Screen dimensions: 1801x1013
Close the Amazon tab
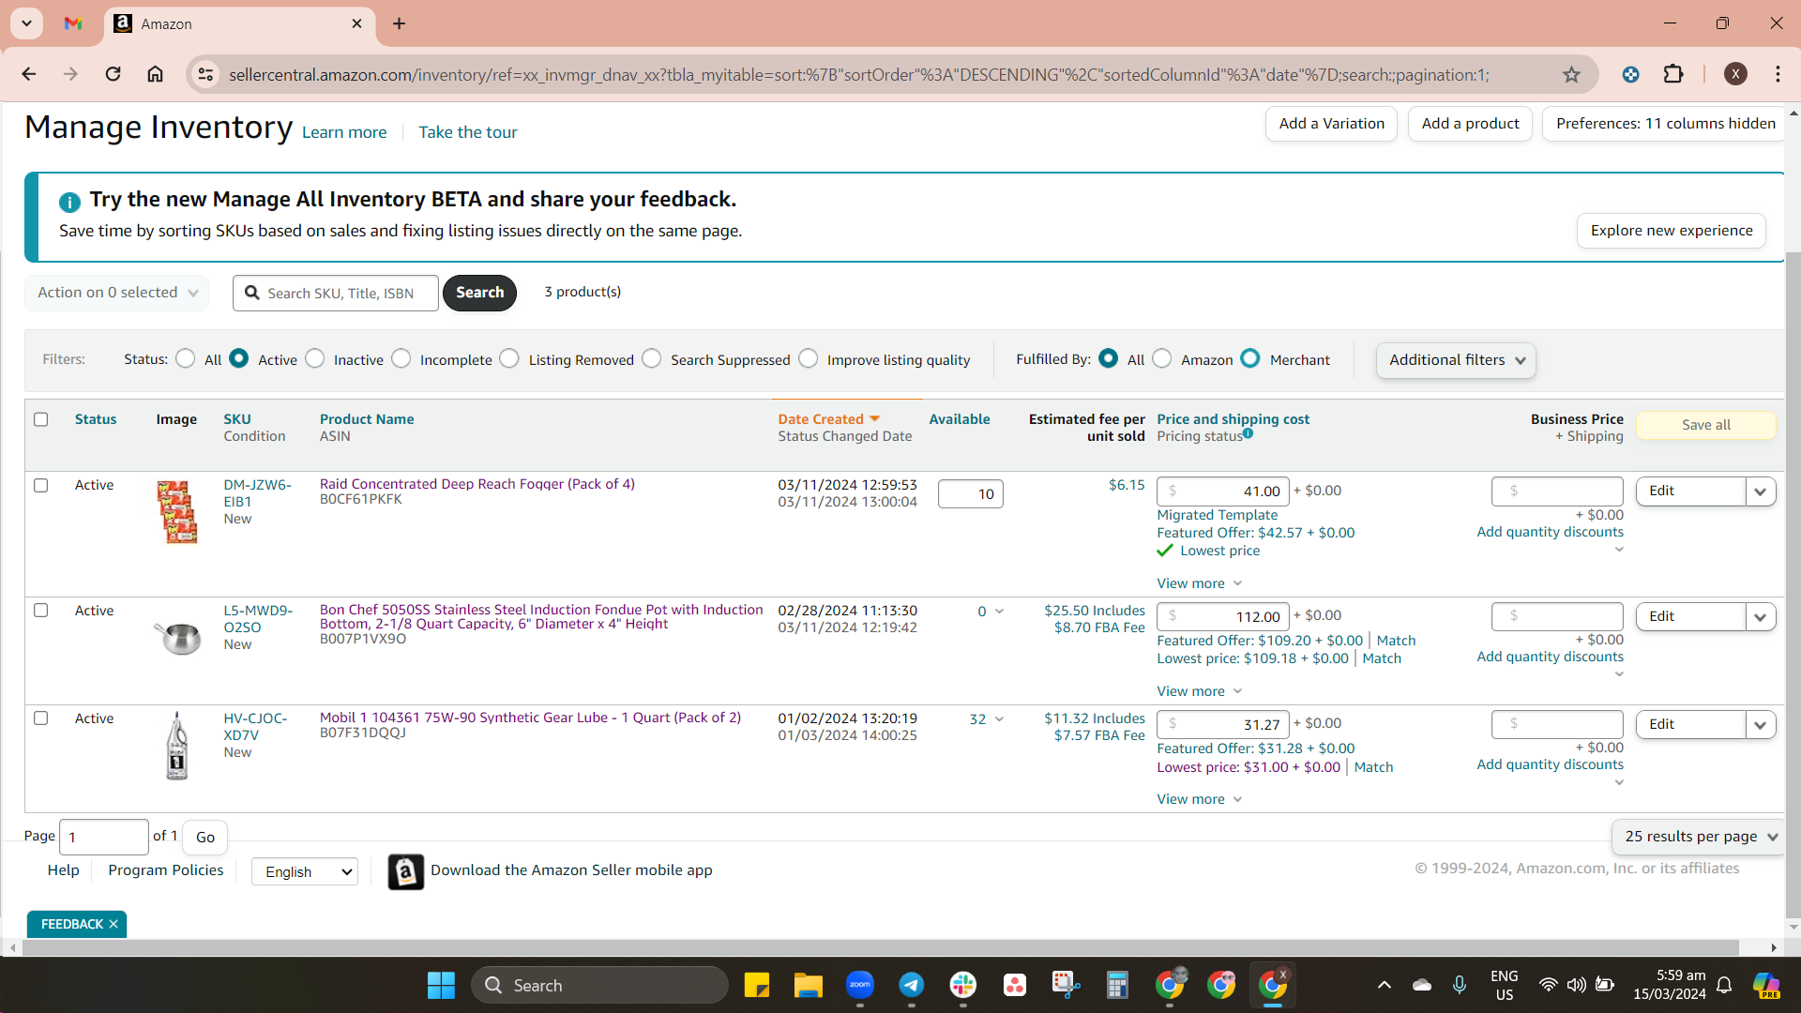pyautogui.click(x=356, y=23)
